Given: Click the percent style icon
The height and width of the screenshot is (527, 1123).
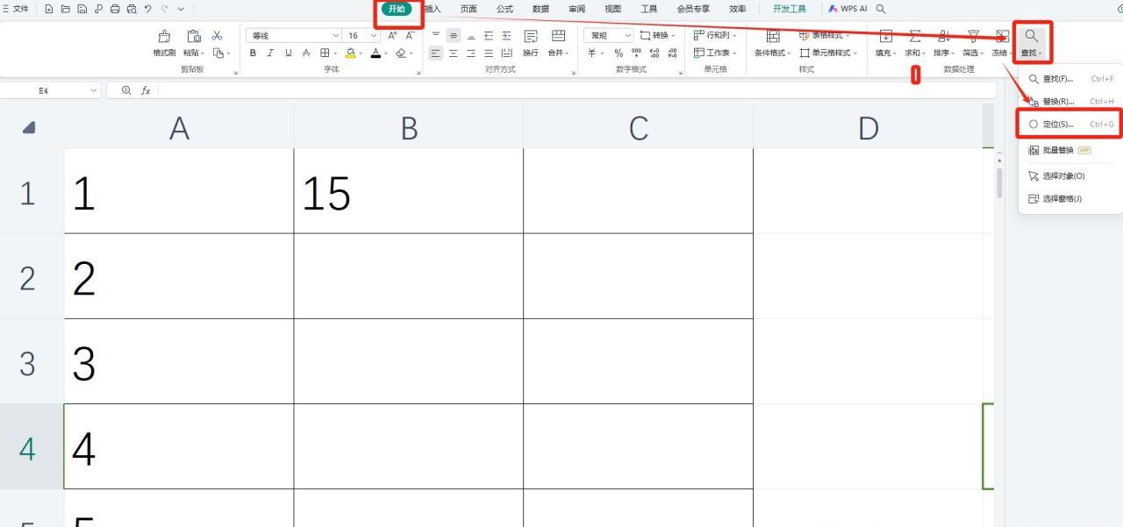Looking at the screenshot, I should pyautogui.click(x=619, y=53).
